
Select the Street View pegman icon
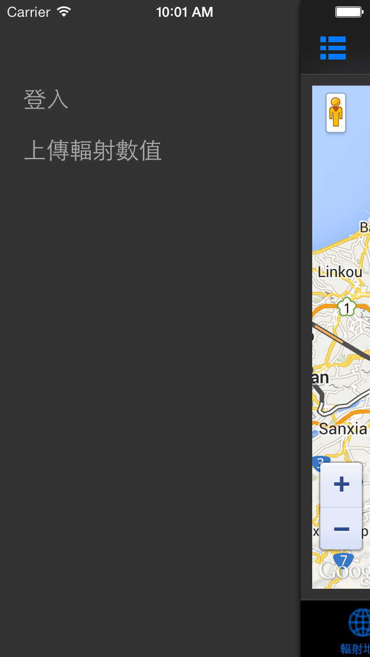[336, 112]
